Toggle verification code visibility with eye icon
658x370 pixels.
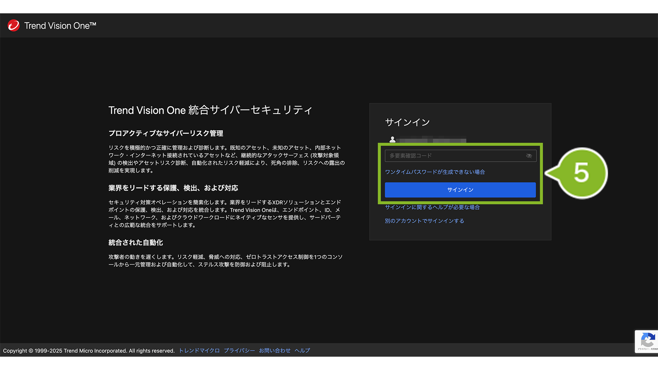coord(529,156)
